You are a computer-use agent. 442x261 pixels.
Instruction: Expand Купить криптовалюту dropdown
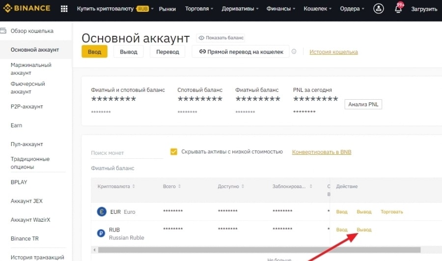[115, 9]
